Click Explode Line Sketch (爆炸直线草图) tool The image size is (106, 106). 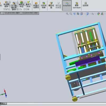[x=58, y=5]
